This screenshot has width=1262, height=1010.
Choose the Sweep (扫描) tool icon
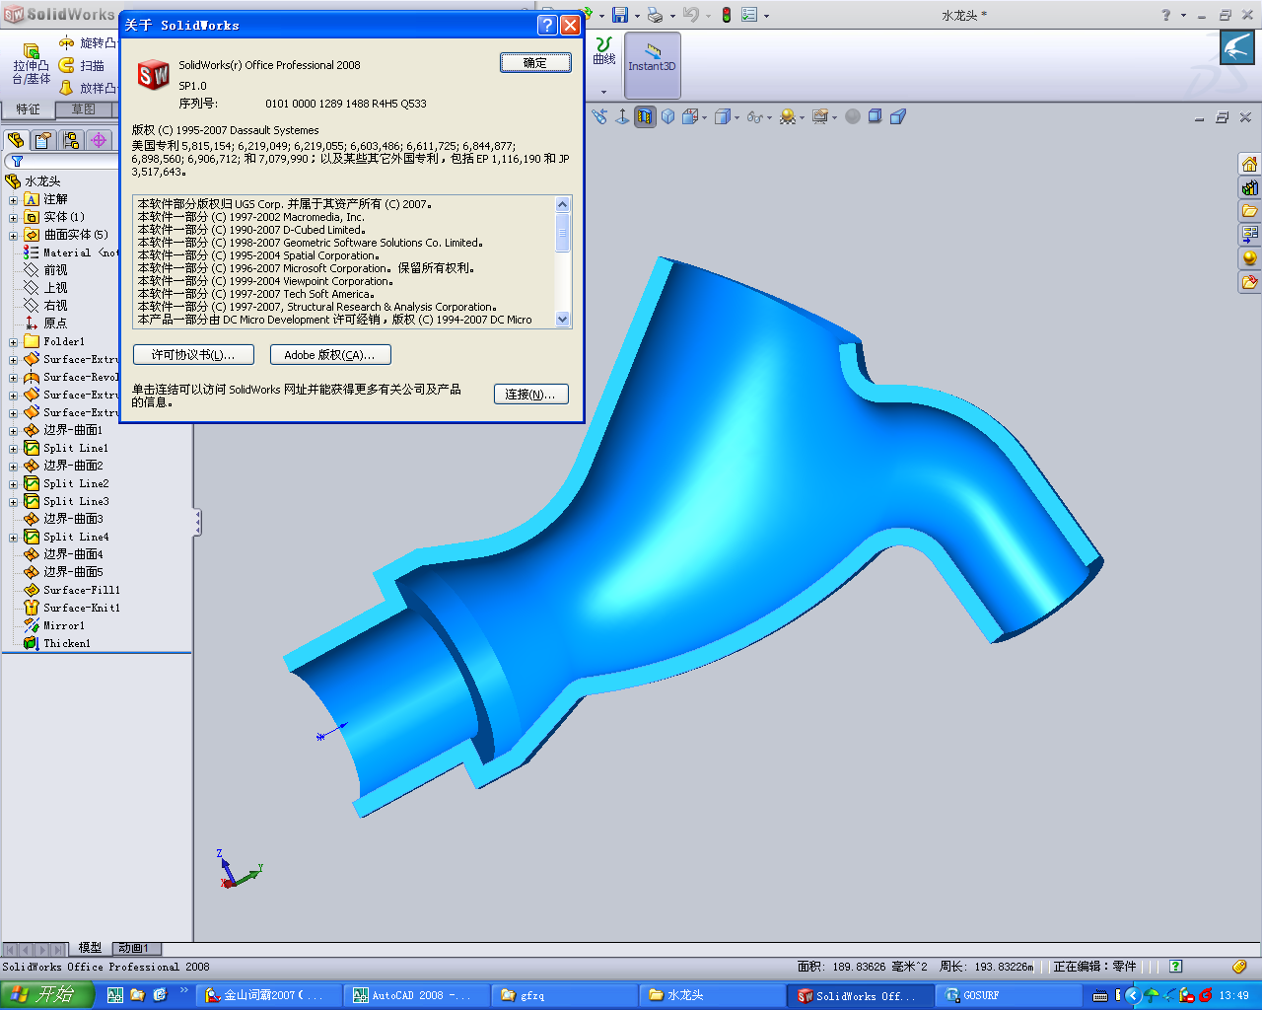coord(67,65)
